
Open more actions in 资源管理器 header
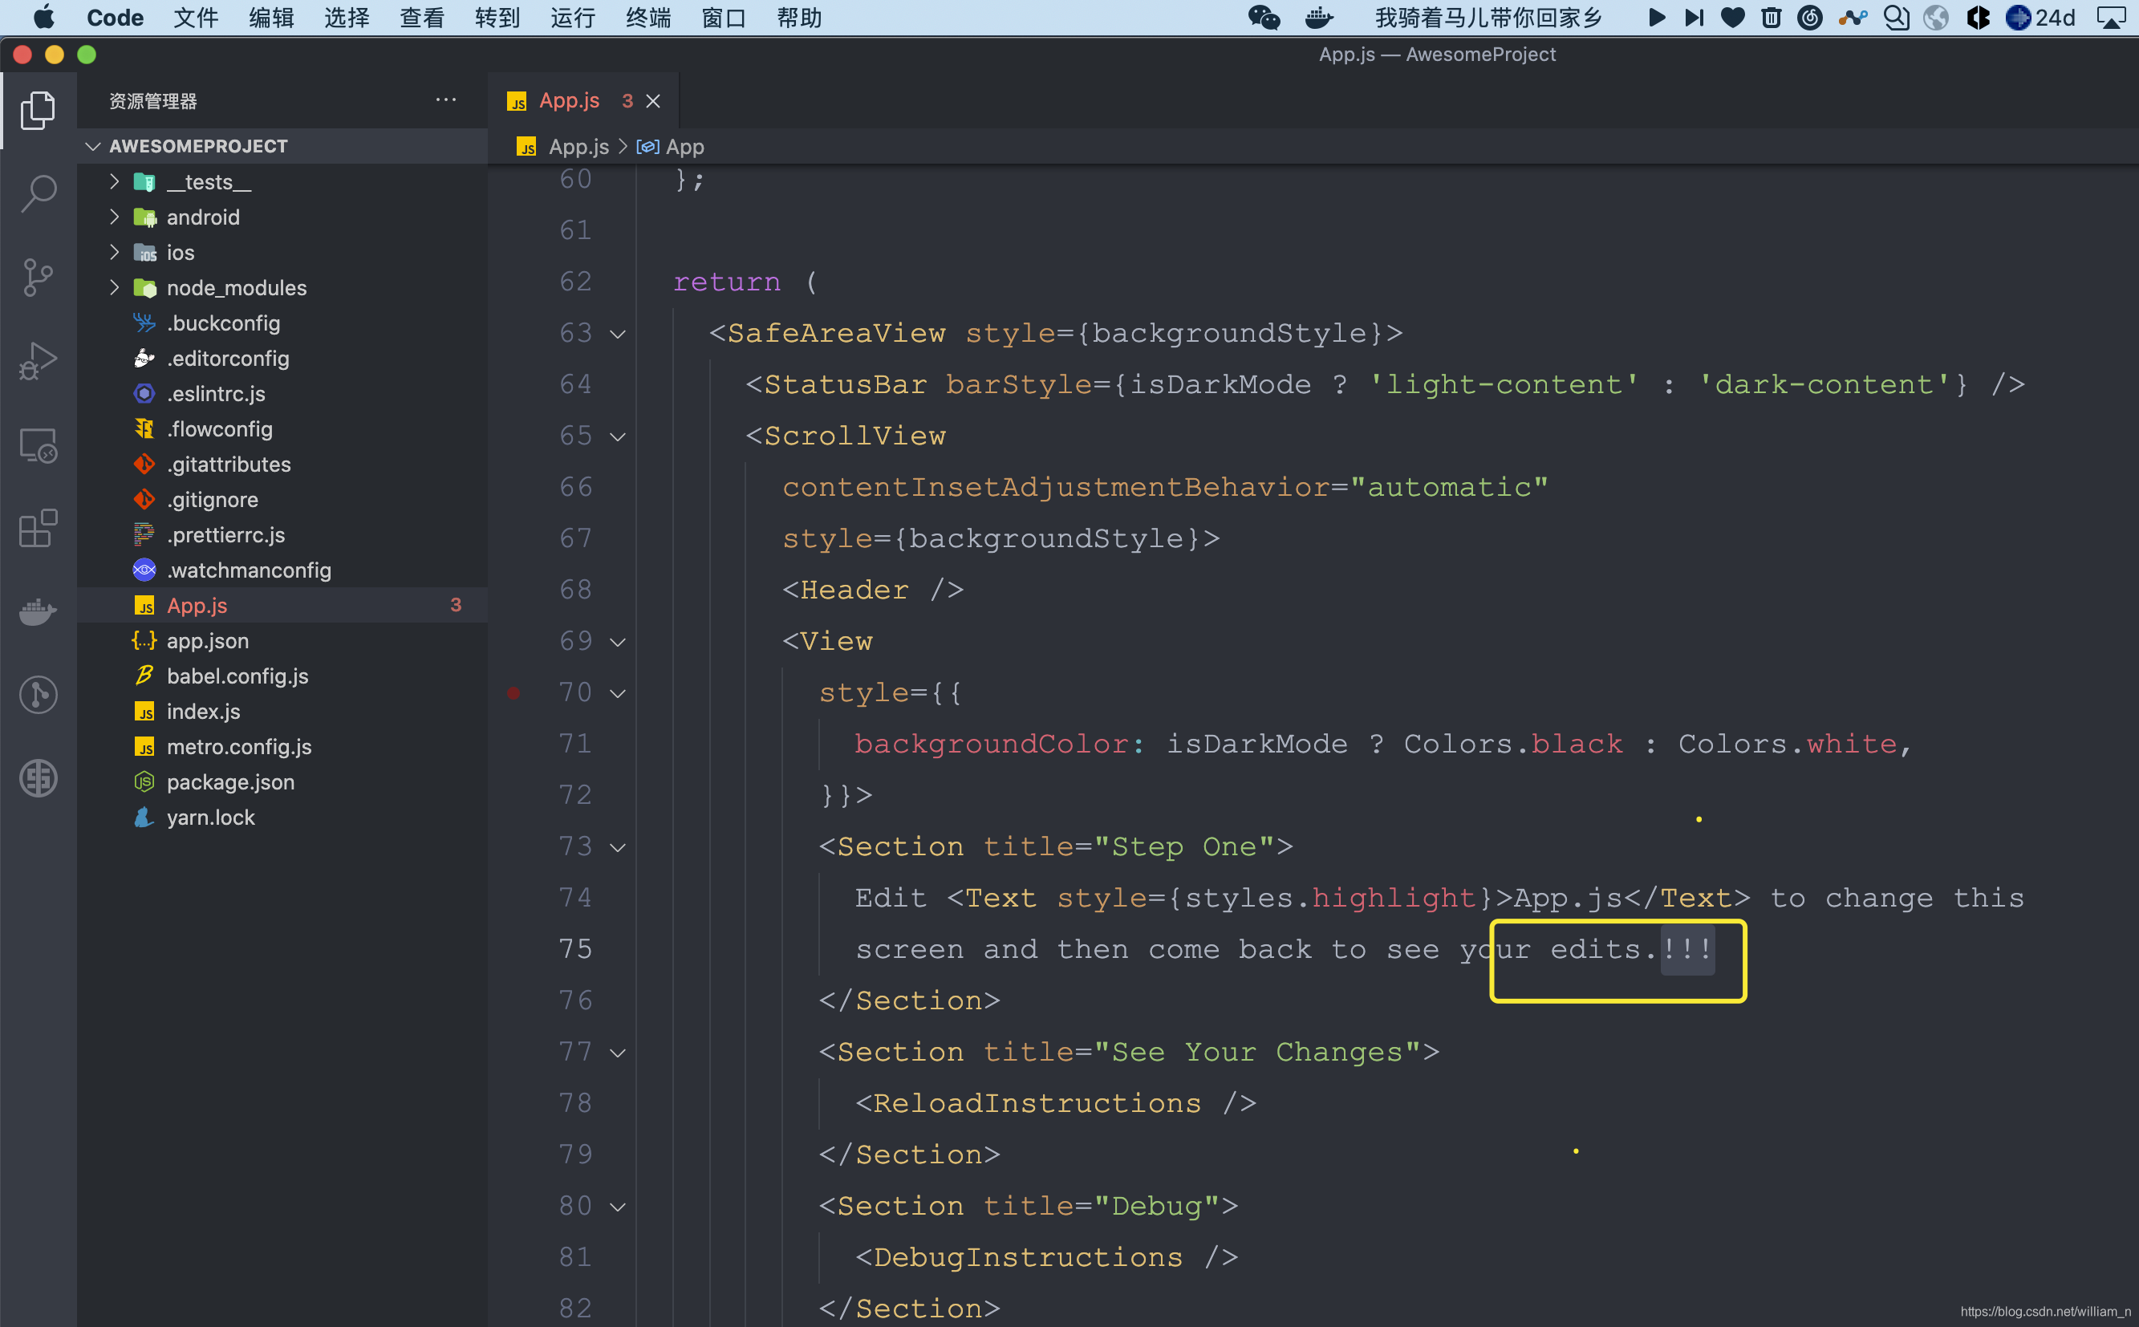(x=447, y=99)
